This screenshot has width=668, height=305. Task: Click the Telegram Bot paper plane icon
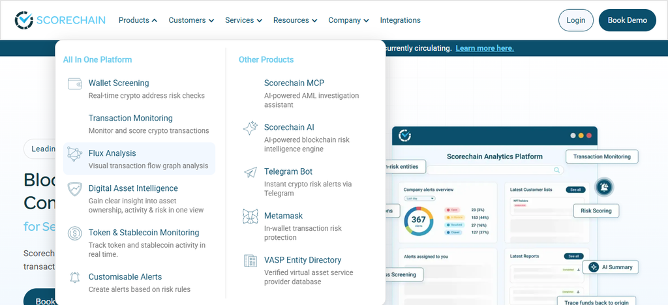pyautogui.click(x=250, y=172)
